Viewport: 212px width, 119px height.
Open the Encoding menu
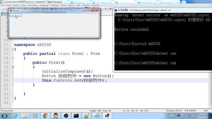coord(32,5)
